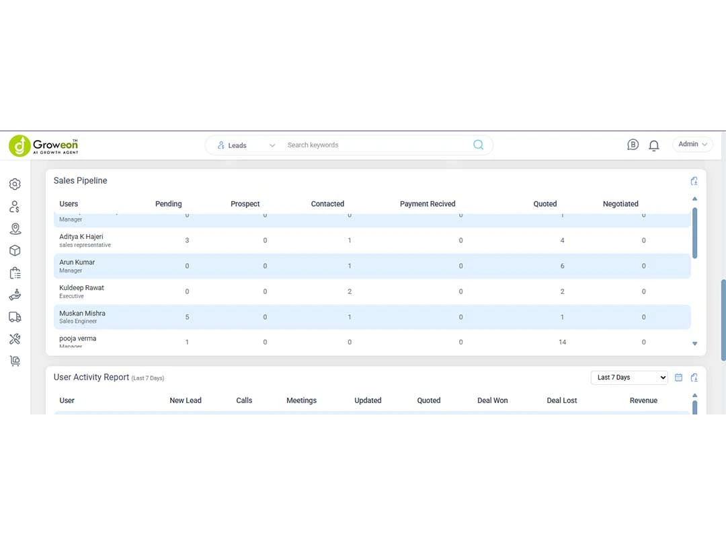This screenshot has height=545, width=726.
Task: Open the Leads search category dropdown
Action: point(246,145)
